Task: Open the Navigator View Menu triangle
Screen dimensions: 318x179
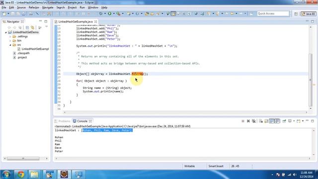Action: click(x=46, y=26)
